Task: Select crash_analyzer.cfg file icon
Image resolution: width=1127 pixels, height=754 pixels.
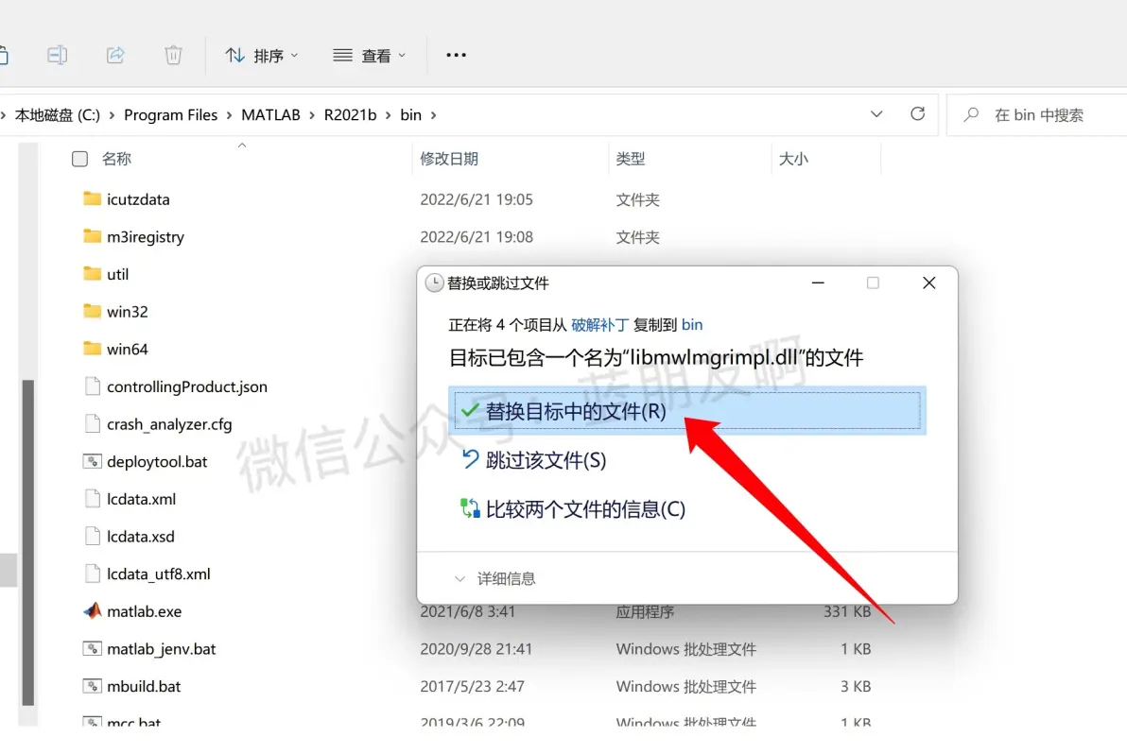Action: point(92,423)
